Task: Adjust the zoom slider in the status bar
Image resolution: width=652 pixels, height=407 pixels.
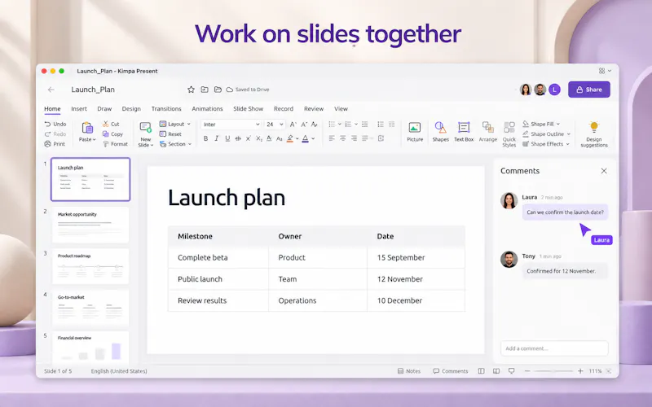Action: pos(553,371)
